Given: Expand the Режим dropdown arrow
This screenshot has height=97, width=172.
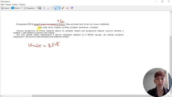Looking at the screenshot, I should [x=21, y=8].
